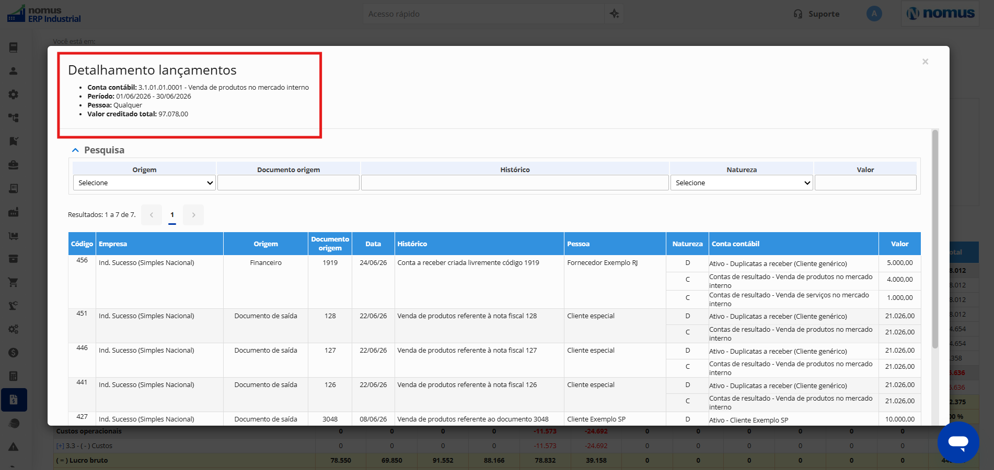Viewport: 994px width, 470px height.
Task: Open the double gears sidebar icon
Action: tap(14, 329)
